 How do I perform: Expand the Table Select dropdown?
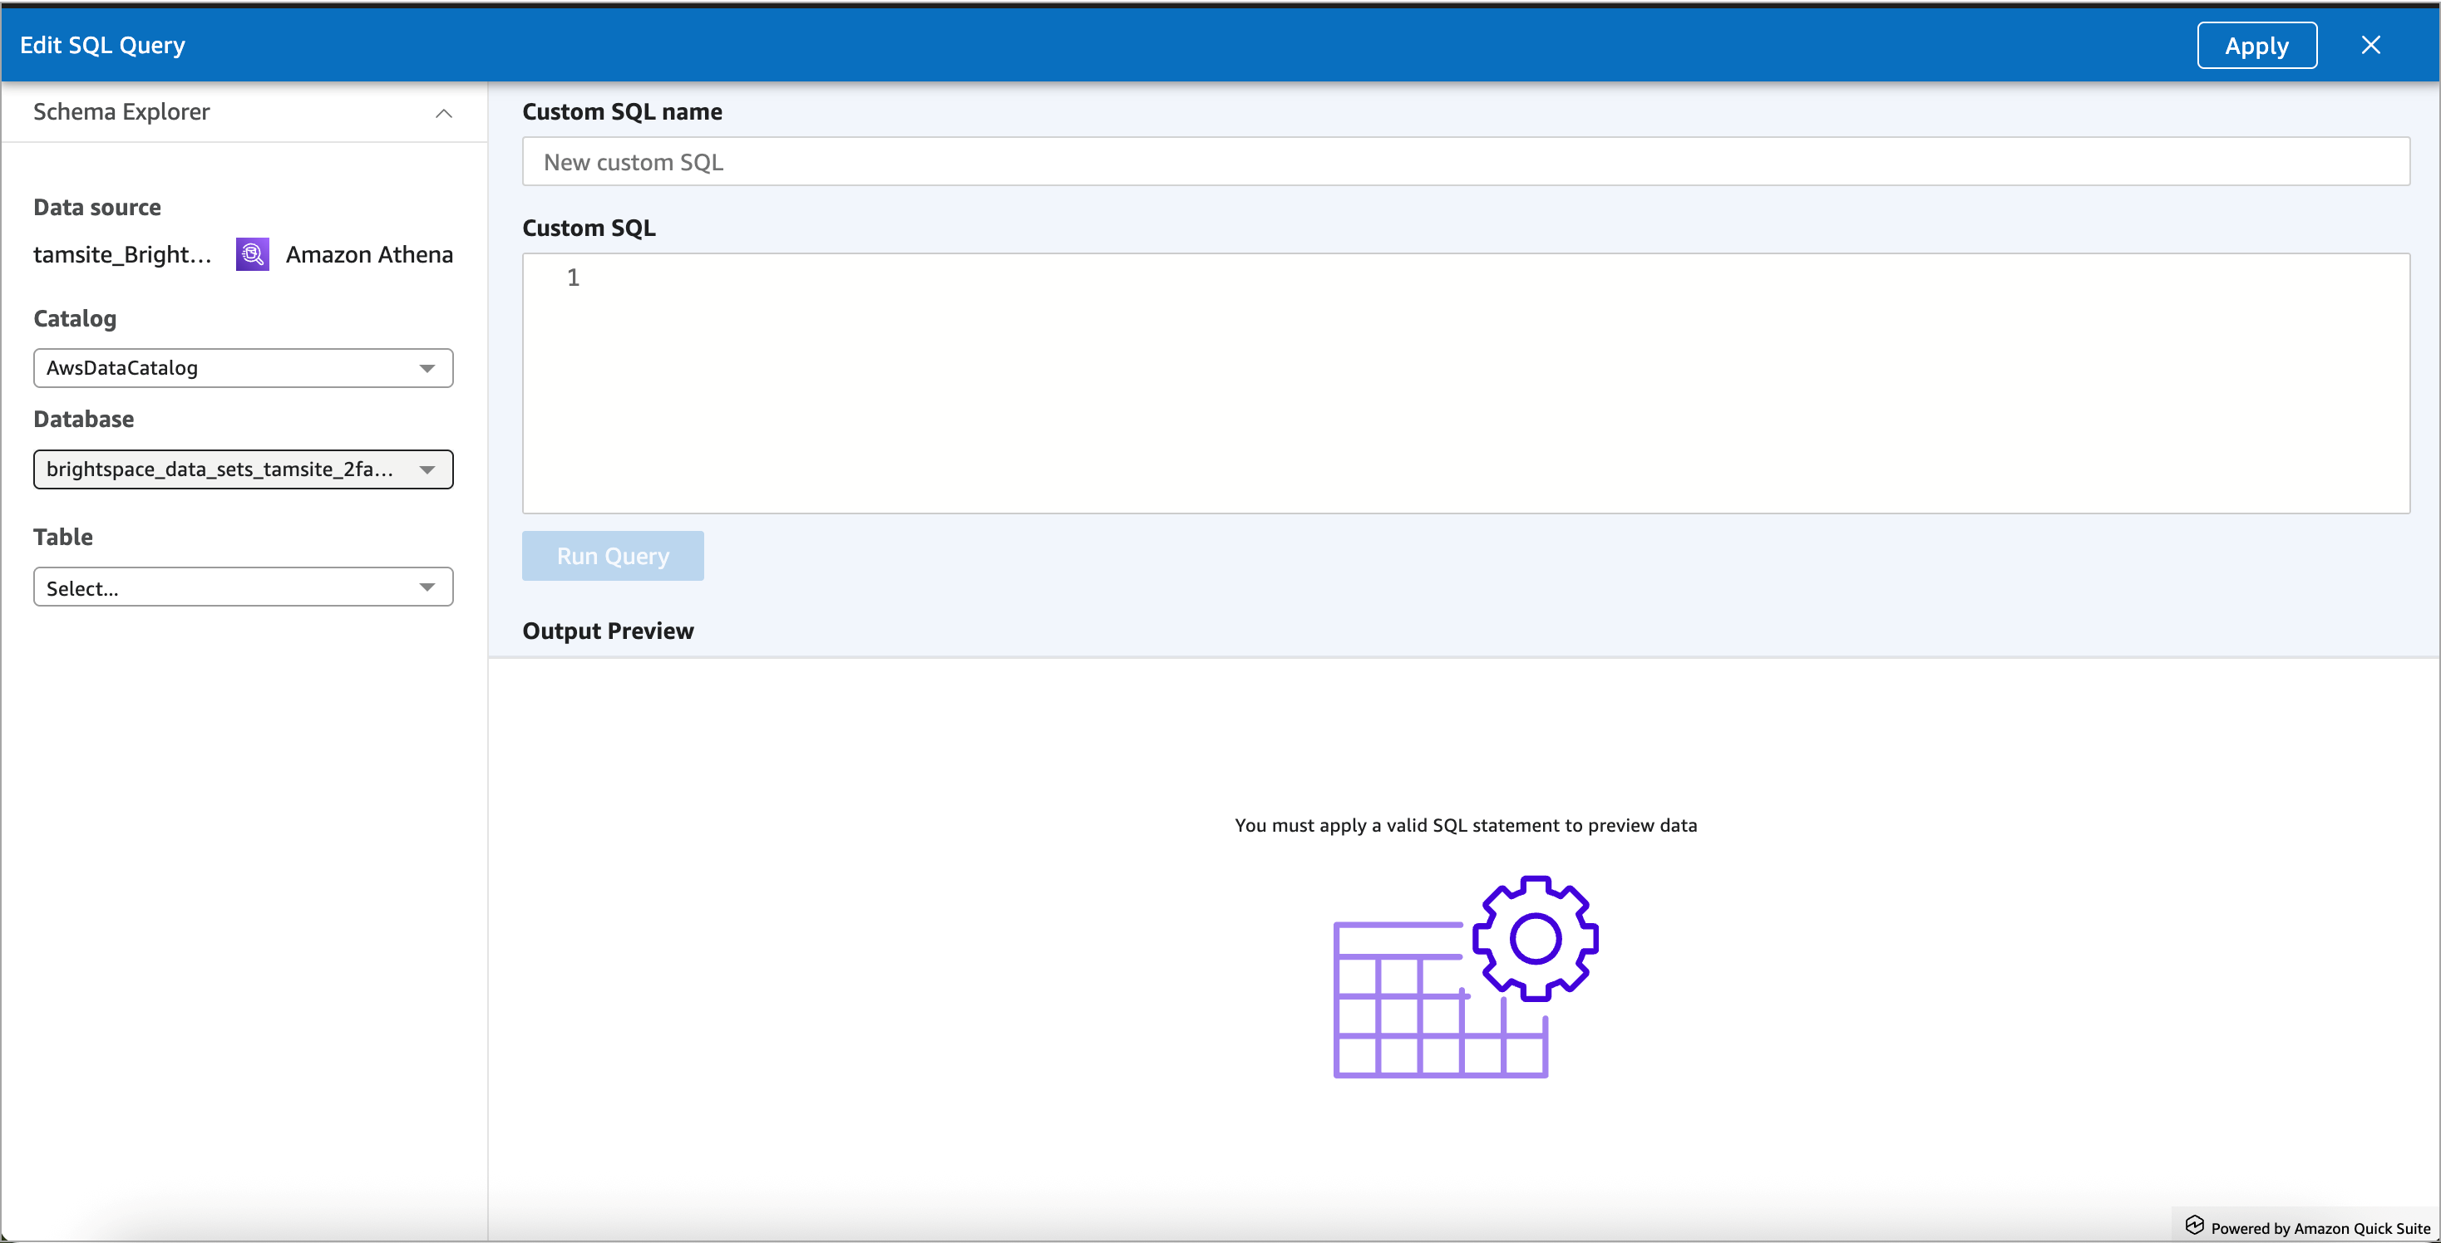[x=243, y=587]
